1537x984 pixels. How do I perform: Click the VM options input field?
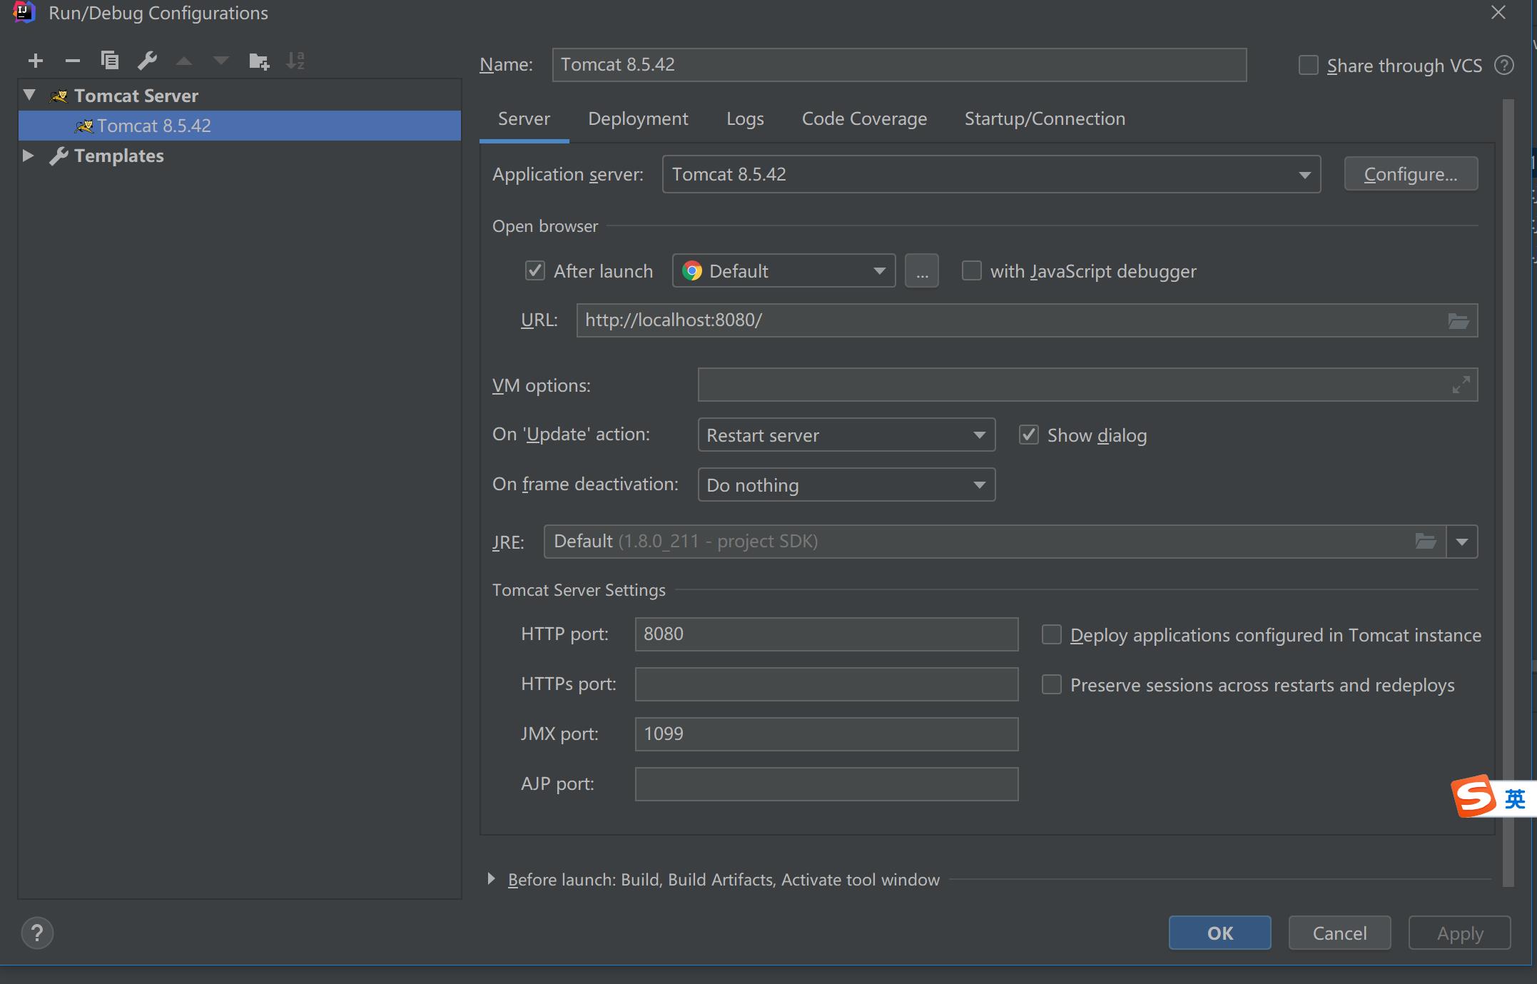point(1087,385)
